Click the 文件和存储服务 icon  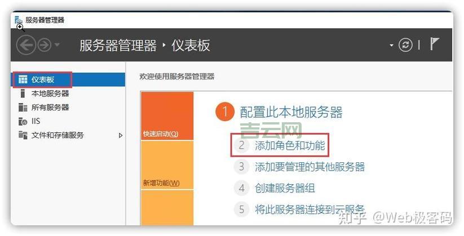23,135
